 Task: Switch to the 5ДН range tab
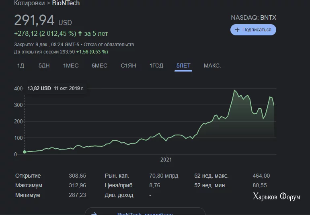44,66
